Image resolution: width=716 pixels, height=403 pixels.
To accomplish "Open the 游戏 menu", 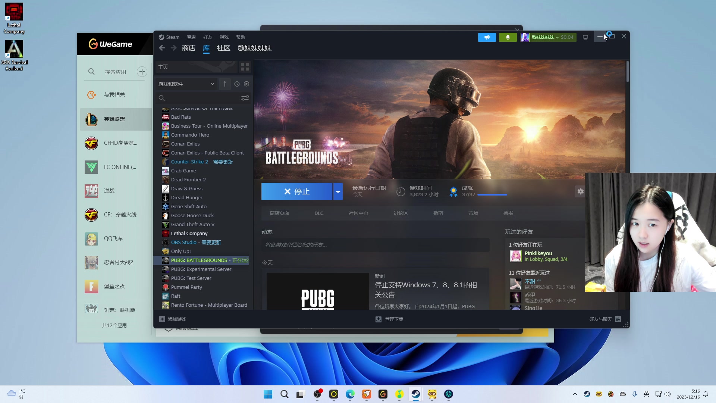I will [x=224, y=37].
